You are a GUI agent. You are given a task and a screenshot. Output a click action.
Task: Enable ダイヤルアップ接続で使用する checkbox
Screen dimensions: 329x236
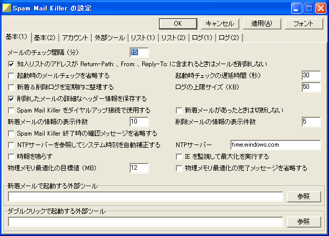point(11,110)
